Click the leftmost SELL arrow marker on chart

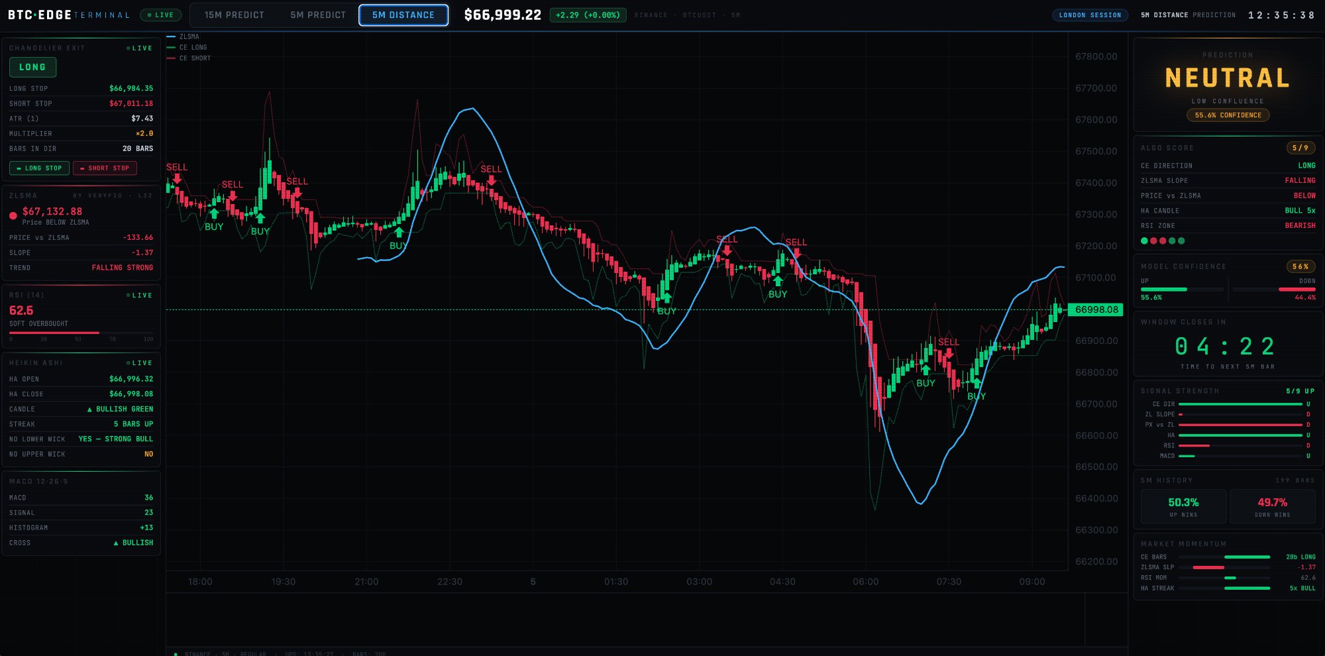pos(177,178)
